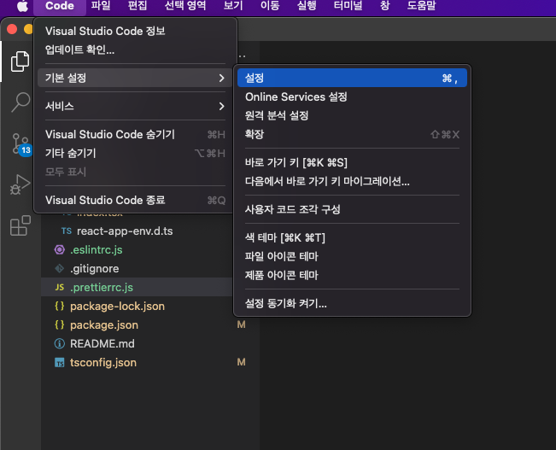This screenshot has height=450, width=556.
Task: Open the Search view in activity bar
Action: pos(20,102)
